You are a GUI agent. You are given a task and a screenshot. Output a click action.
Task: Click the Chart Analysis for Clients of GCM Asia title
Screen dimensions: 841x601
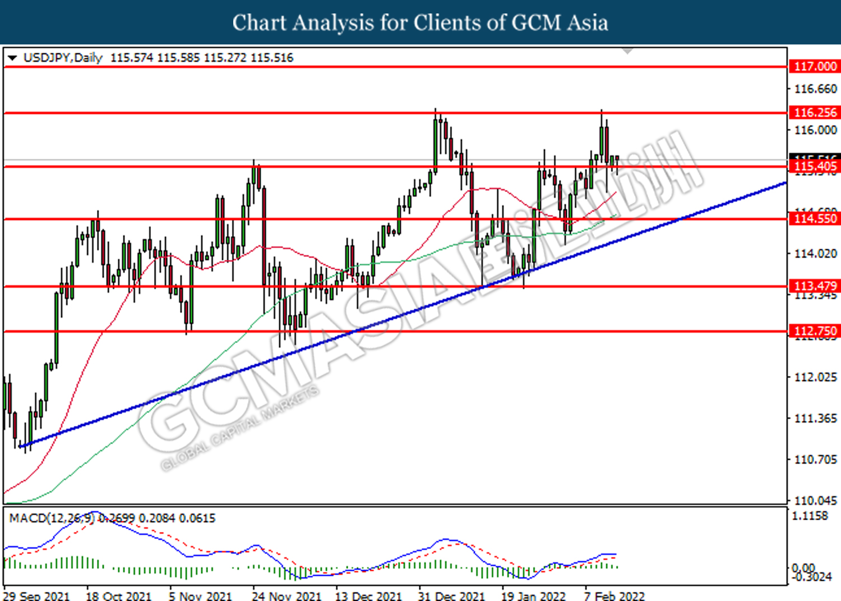pyautogui.click(x=420, y=22)
